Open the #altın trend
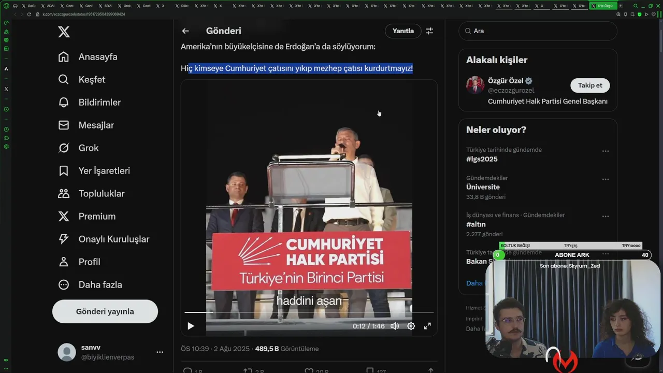This screenshot has height=373, width=663. pos(475,224)
